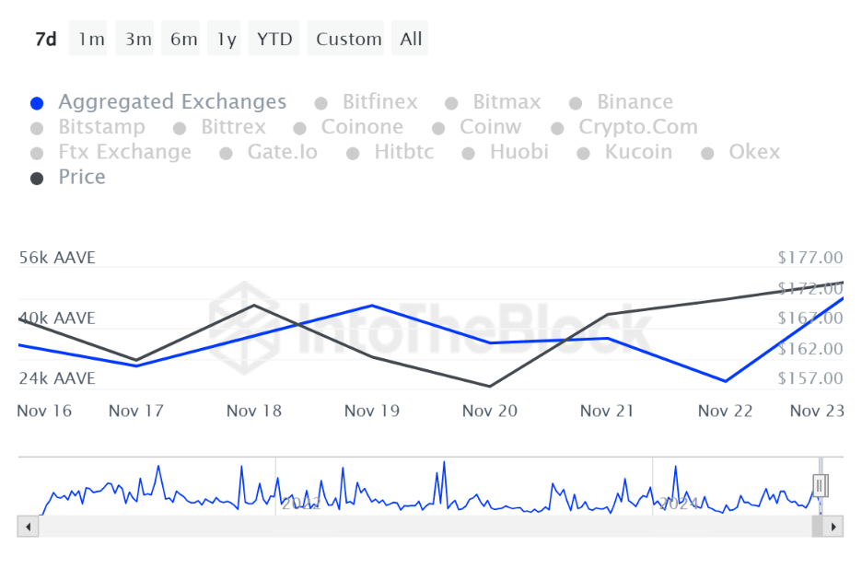Screen dimensions: 862x568
Task: Click the grey Kucoin legend dot
Action: point(583,153)
